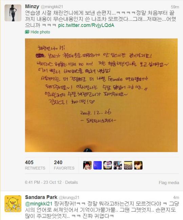The image size is (183, 220).
Task: Open the @mingkki21 handle next to Minzy
Action: tap(52, 7)
